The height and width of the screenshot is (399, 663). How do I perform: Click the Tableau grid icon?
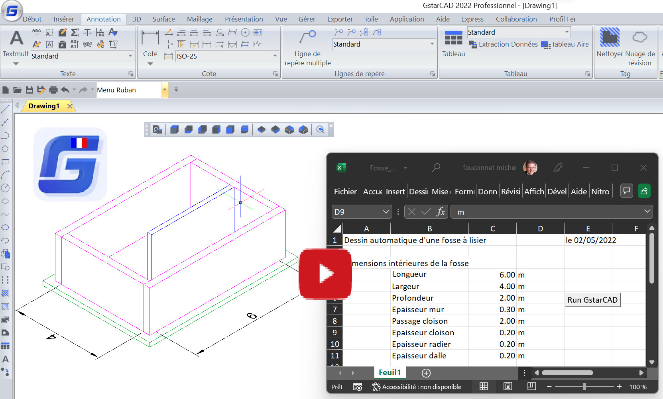coord(453,38)
